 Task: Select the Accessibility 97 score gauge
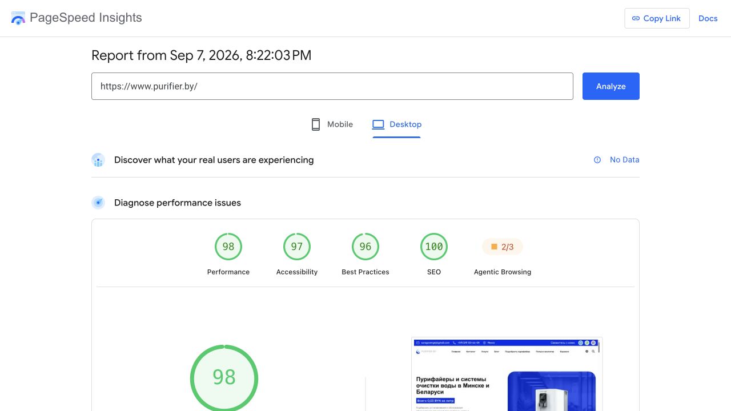point(297,247)
